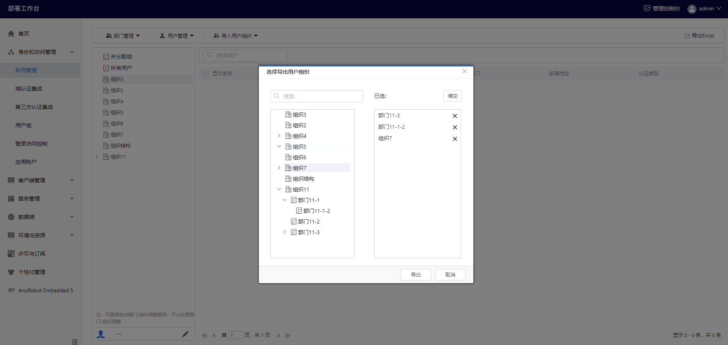Remove 部门11-1-2 from selected list

point(455,127)
